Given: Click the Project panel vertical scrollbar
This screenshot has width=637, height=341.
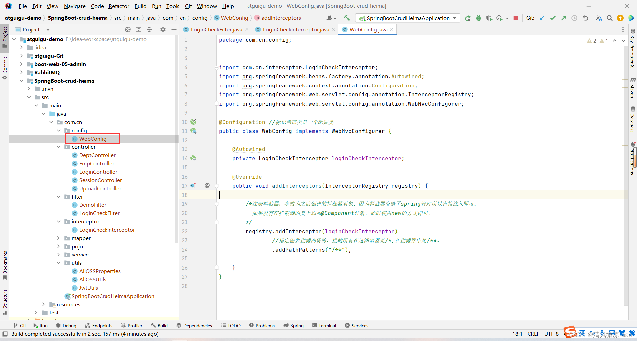Looking at the screenshot, I should tap(177, 139).
